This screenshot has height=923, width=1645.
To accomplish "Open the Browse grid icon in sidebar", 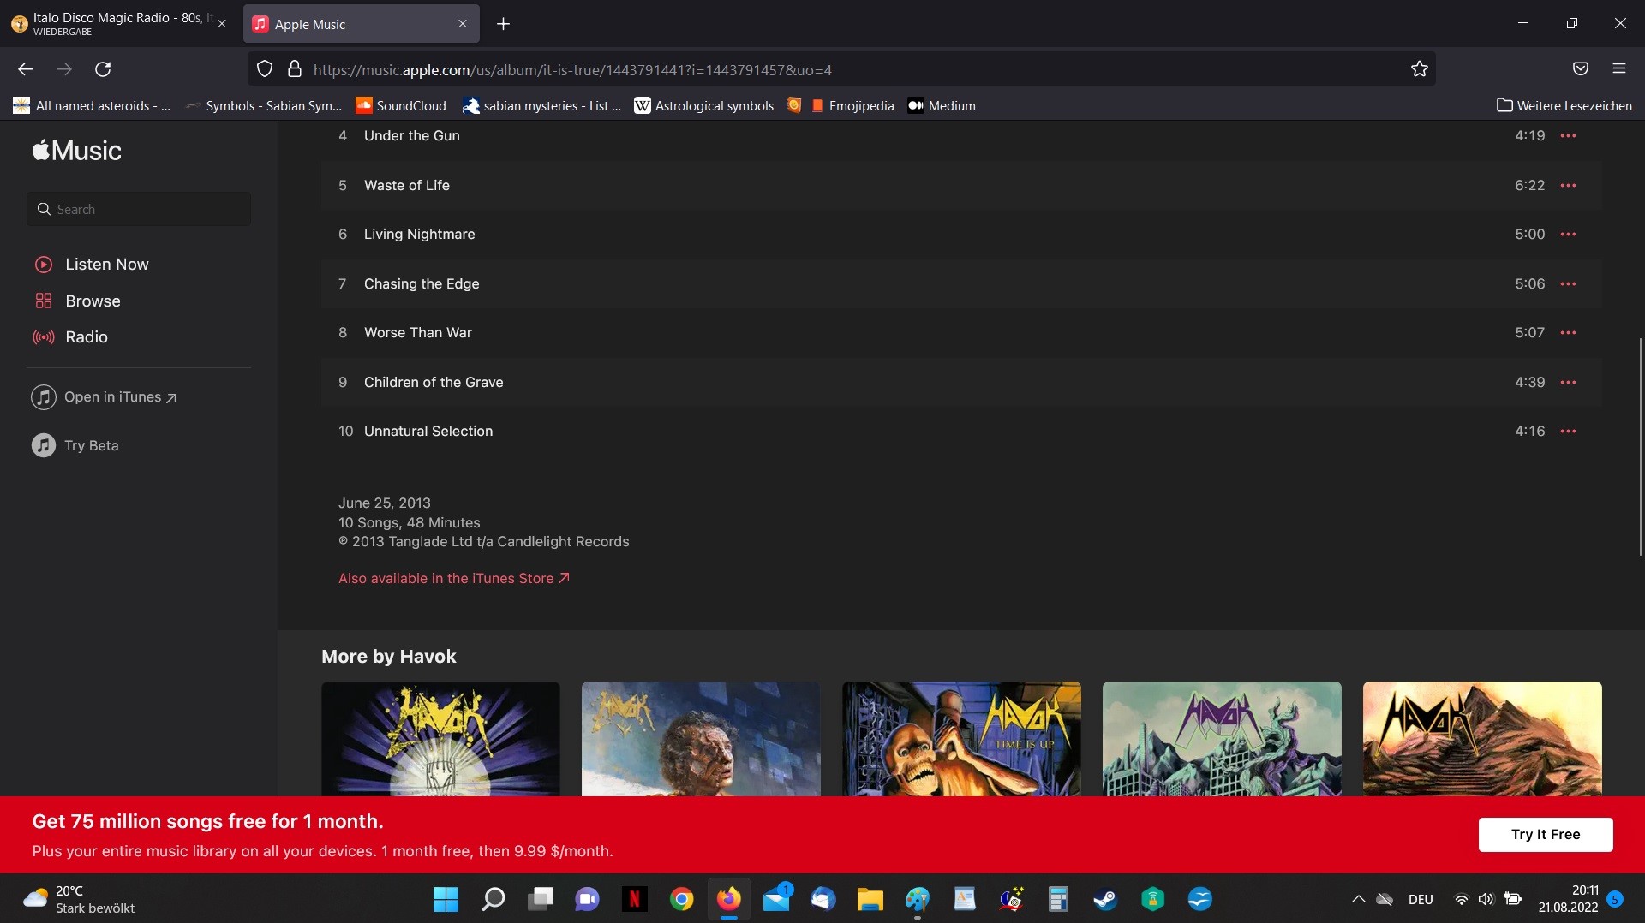I will [x=44, y=301].
